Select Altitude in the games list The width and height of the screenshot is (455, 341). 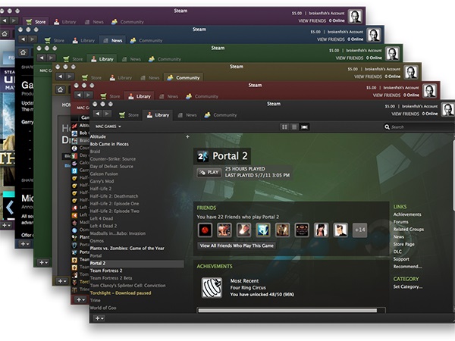tap(98, 136)
